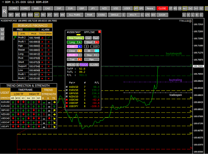Open the DASH dashboard button
The width and height of the screenshot is (208, 154).
(x=162, y=15)
